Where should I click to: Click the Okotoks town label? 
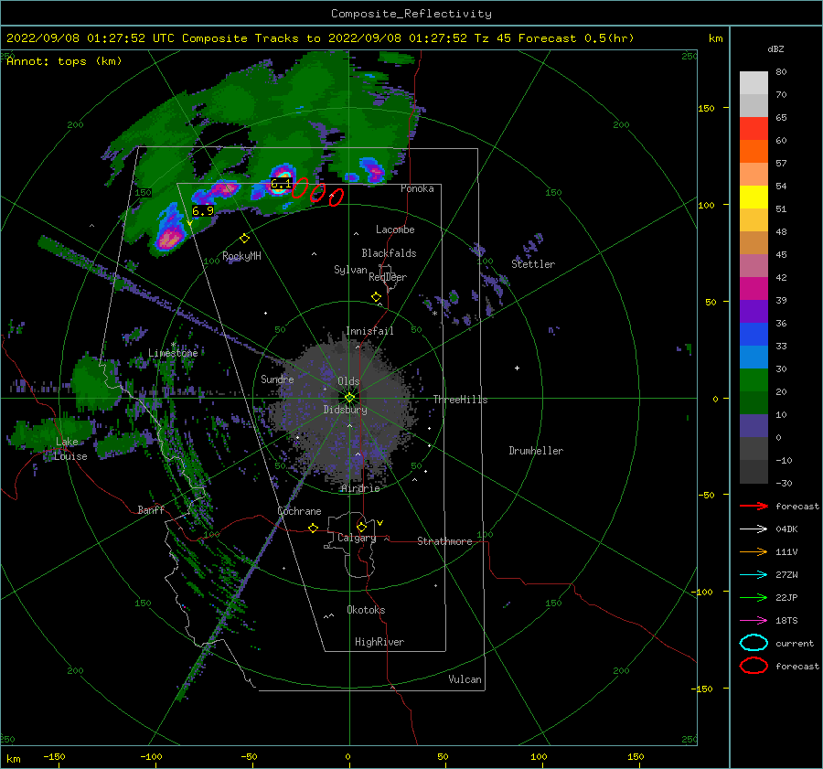[366, 610]
